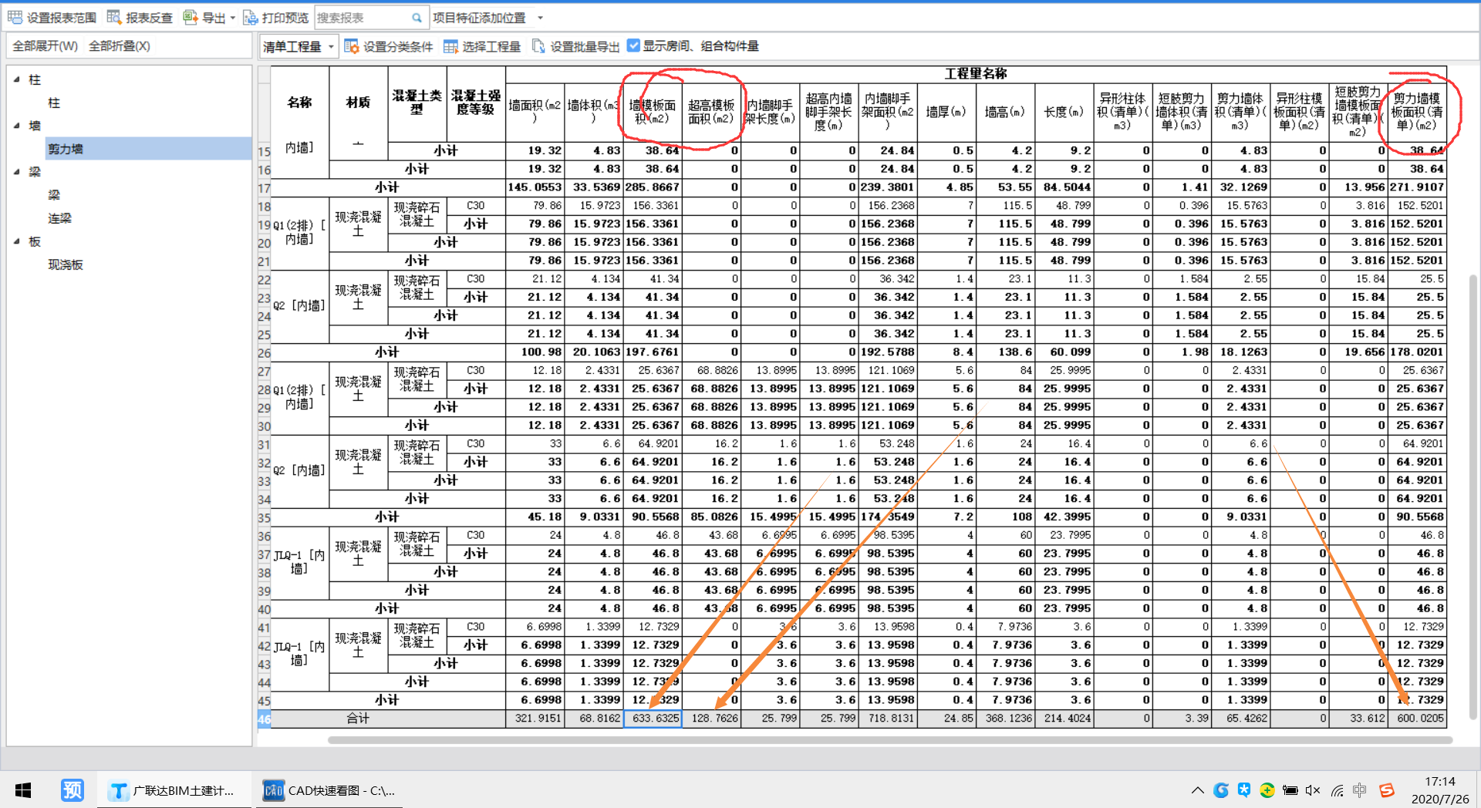
Task: Collapse the 梁 tree category
Action: pyautogui.click(x=16, y=172)
